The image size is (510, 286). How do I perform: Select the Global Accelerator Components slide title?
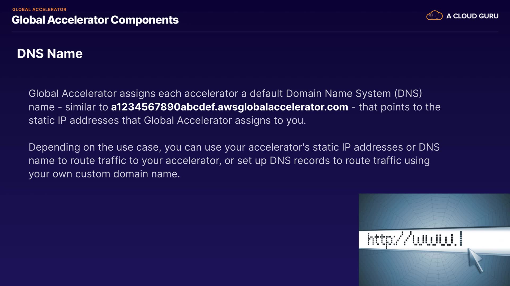coord(95,20)
